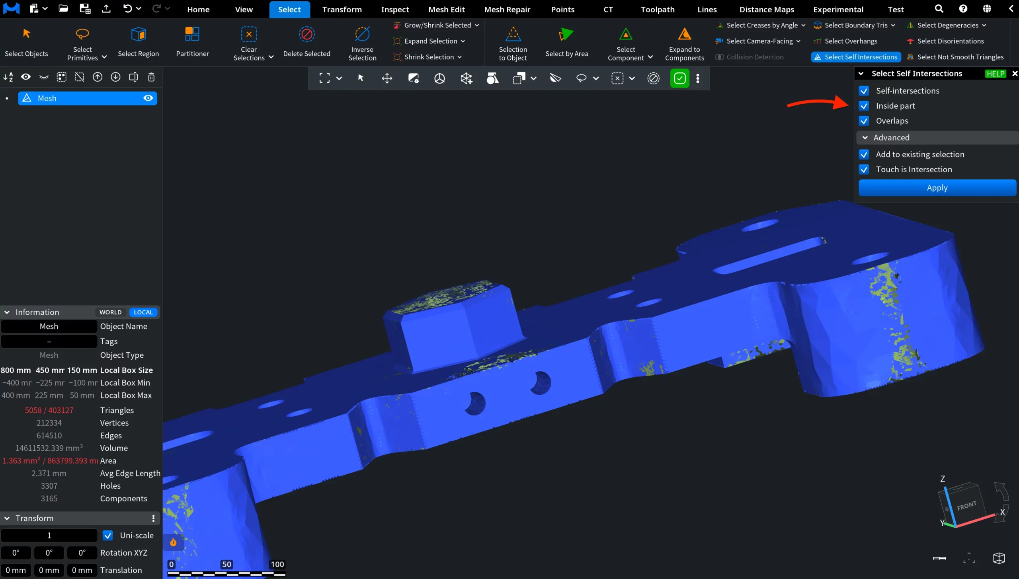Click the move-down arrow circle icon
This screenshot has height=579, width=1019.
115,77
